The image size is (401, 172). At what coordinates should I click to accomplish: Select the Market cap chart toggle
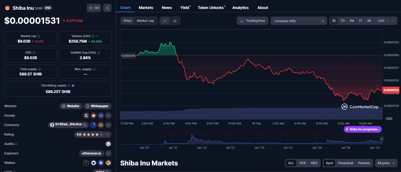coord(146,21)
